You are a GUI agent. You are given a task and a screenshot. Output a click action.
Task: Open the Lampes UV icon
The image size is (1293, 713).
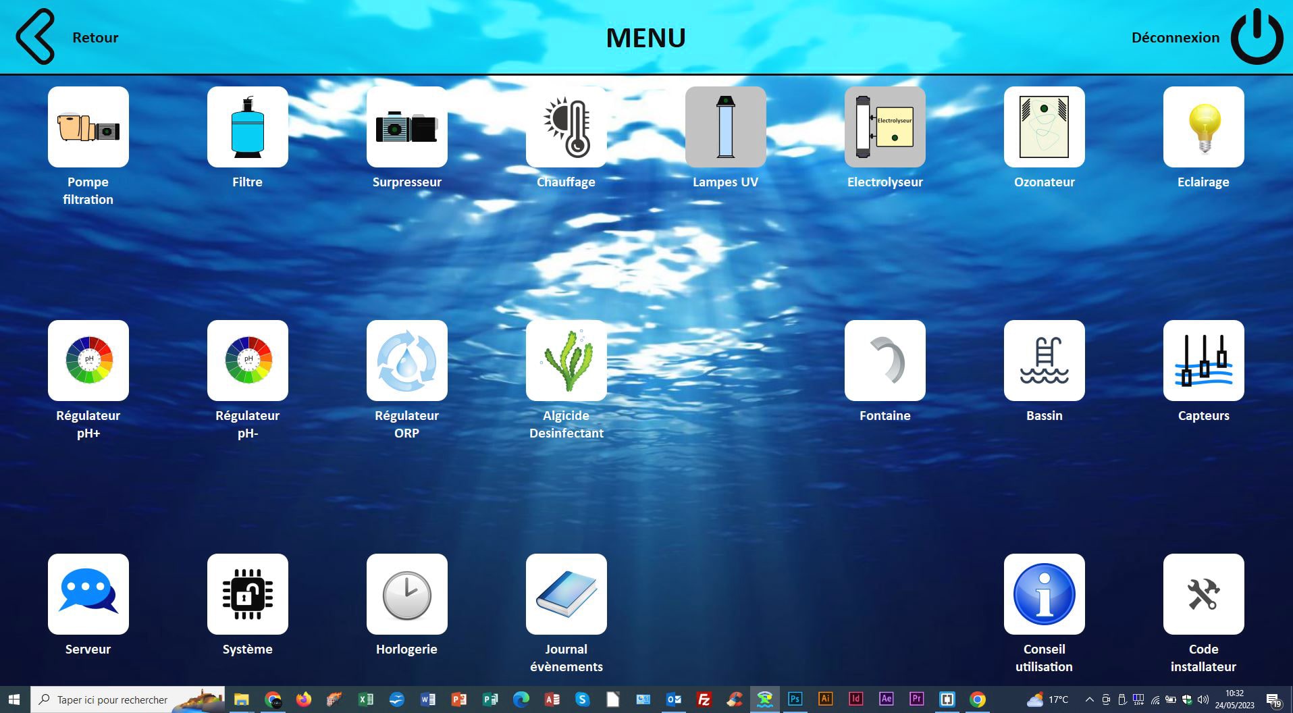point(725,127)
